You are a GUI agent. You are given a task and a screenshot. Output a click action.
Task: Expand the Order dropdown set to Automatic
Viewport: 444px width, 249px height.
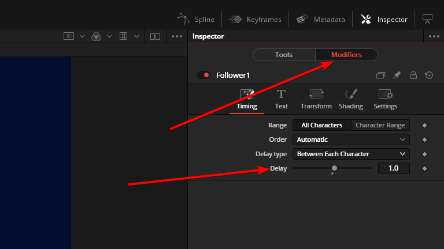pos(351,139)
